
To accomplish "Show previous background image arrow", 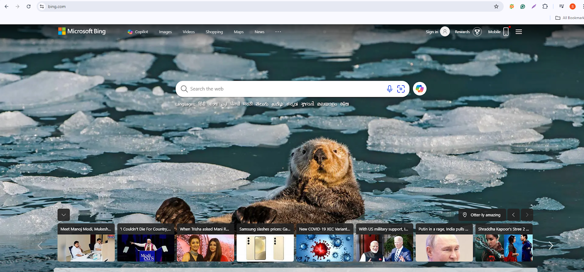I will (x=514, y=215).
